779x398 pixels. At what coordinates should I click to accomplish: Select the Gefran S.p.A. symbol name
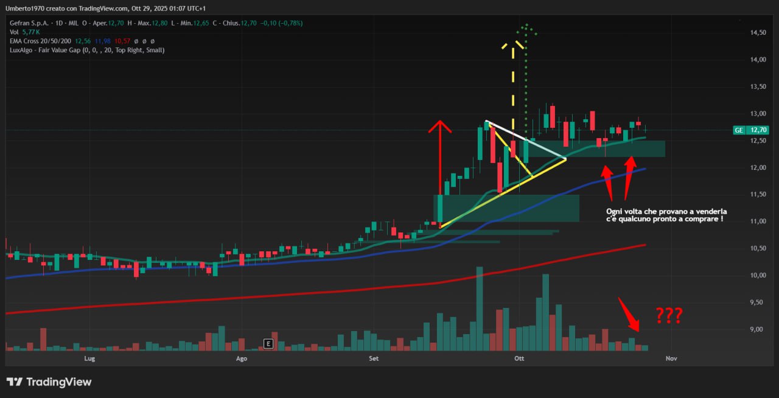(29, 23)
